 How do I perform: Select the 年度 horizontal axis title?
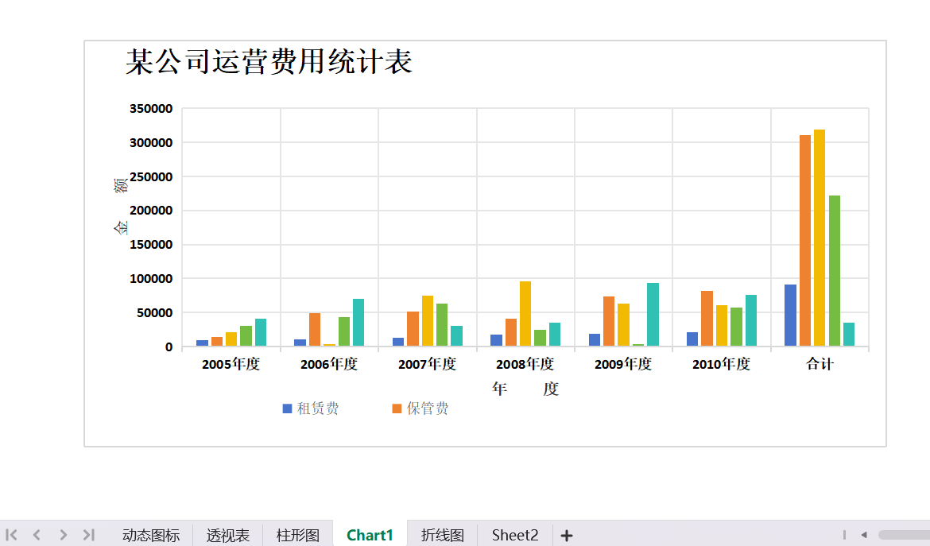point(525,389)
